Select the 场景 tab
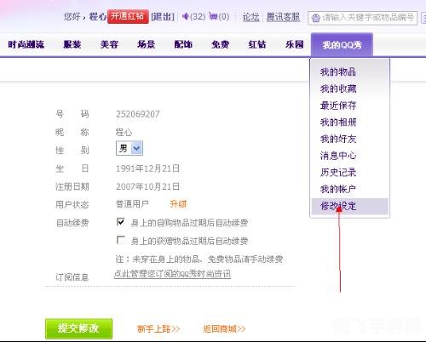Image resolution: width=426 pixels, height=342 pixels. [x=146, y=44]
